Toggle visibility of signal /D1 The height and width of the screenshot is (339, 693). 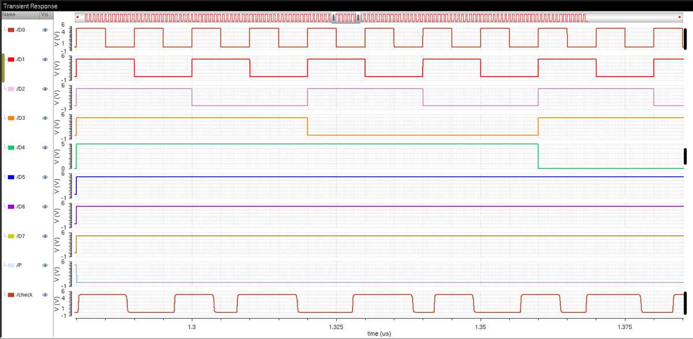tap(45, 59)
